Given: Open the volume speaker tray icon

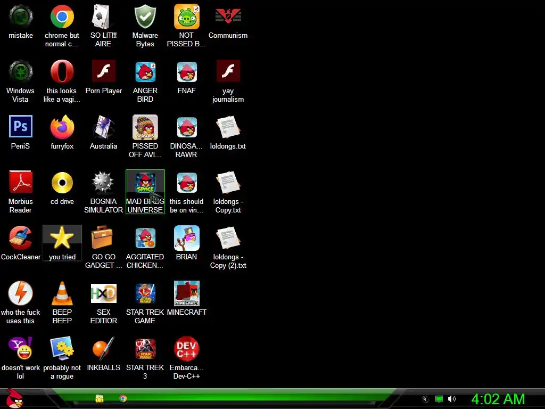Looking at the screenshot, I should pos(451,399).
